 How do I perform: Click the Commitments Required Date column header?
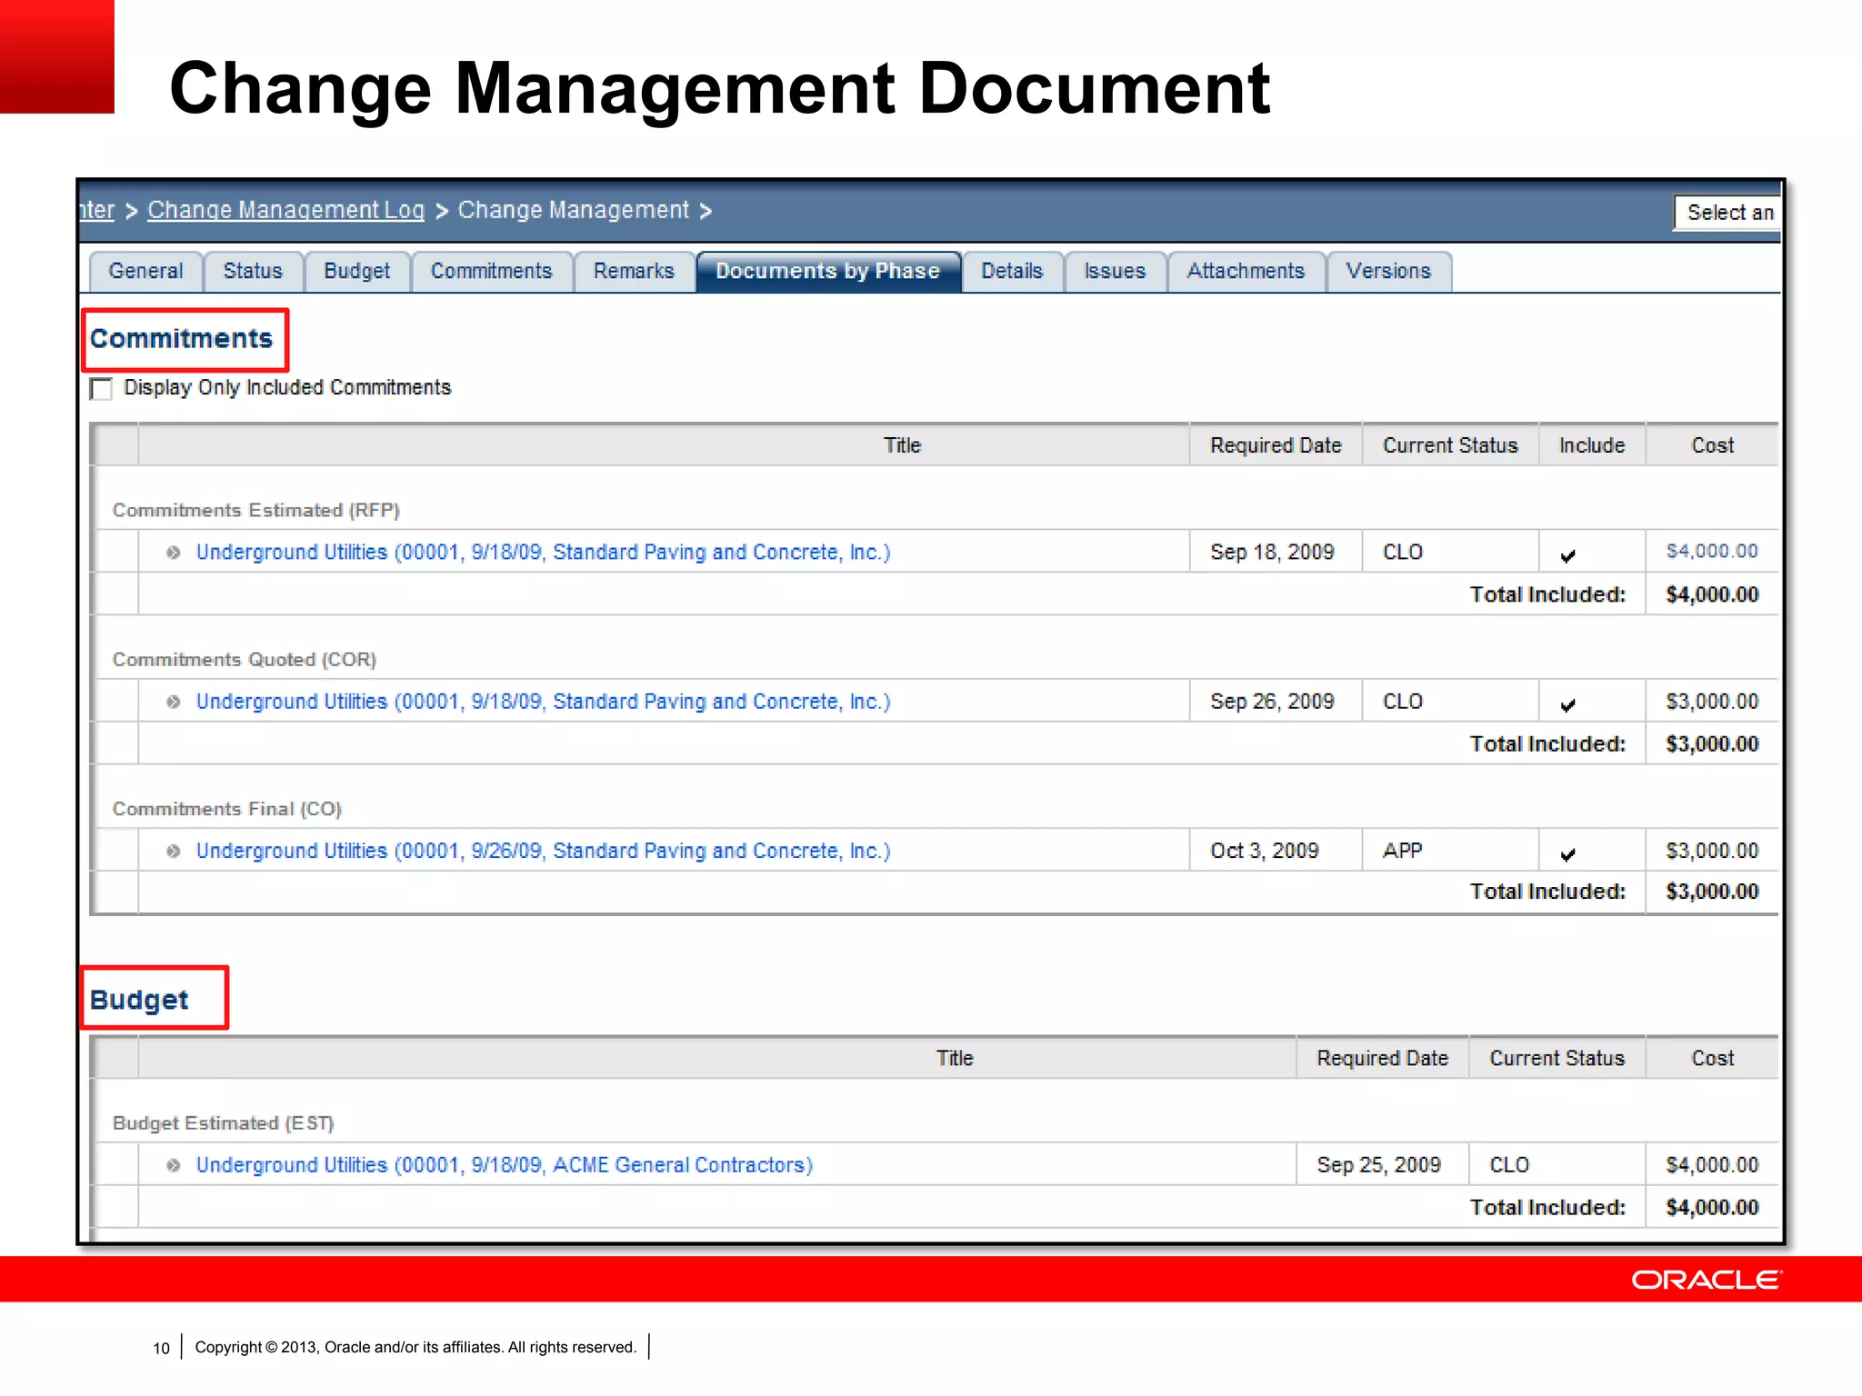point(1276,445)
